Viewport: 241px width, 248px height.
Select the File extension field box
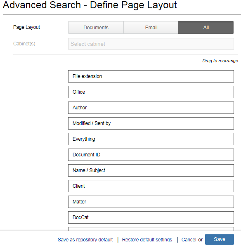(151, 76)
